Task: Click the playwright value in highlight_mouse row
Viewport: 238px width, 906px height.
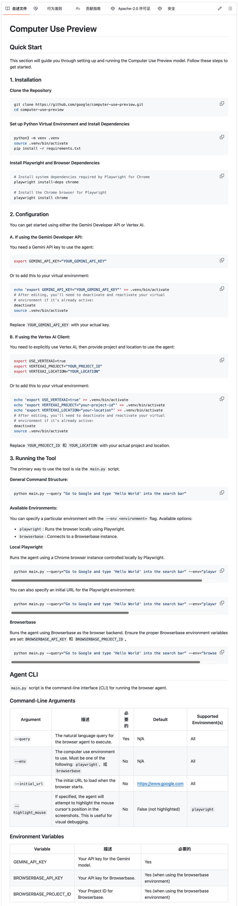Action: point(203,809)
